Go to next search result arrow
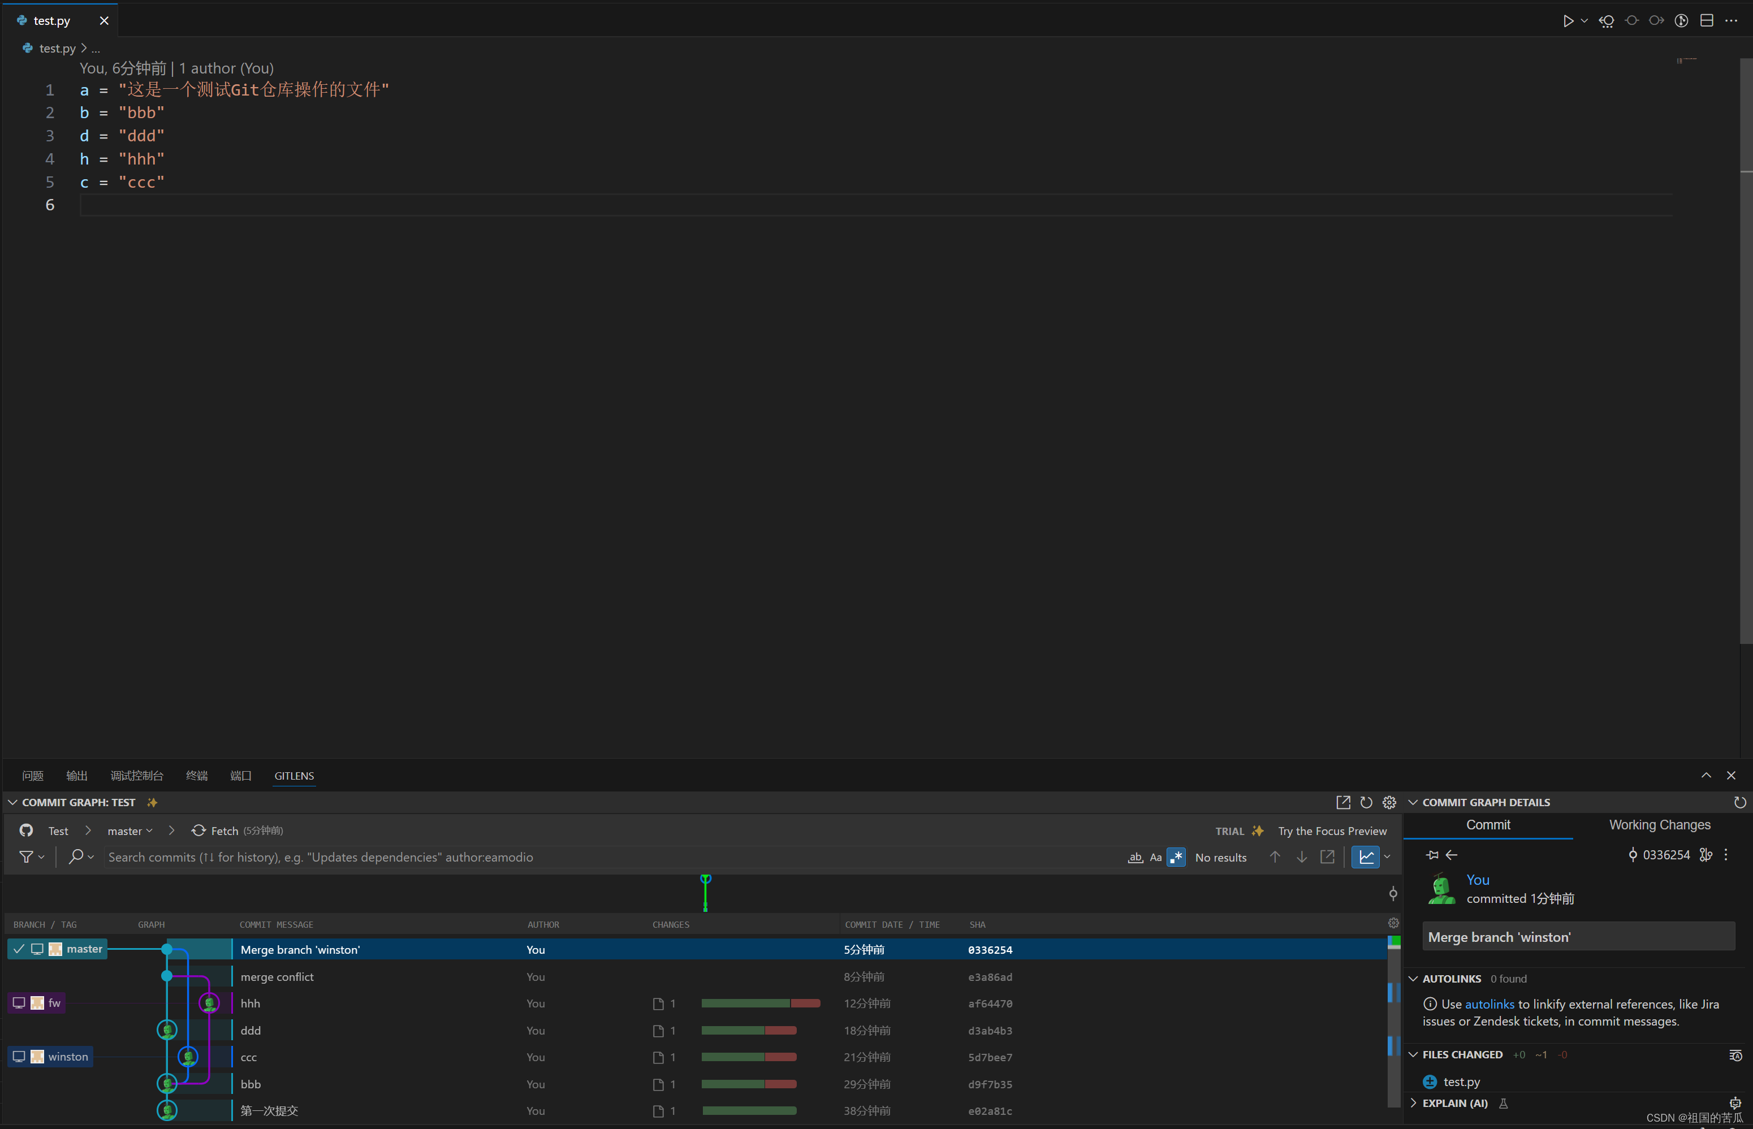 [1301, 857]
